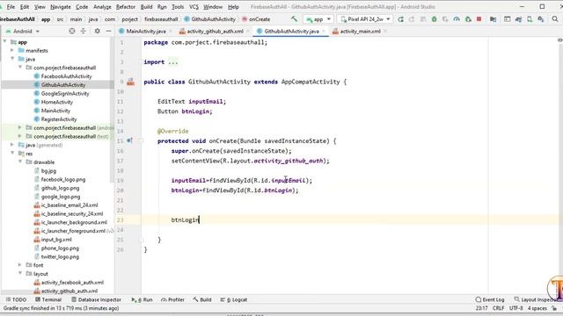Open the SDK Manager icon

[541, 19]
